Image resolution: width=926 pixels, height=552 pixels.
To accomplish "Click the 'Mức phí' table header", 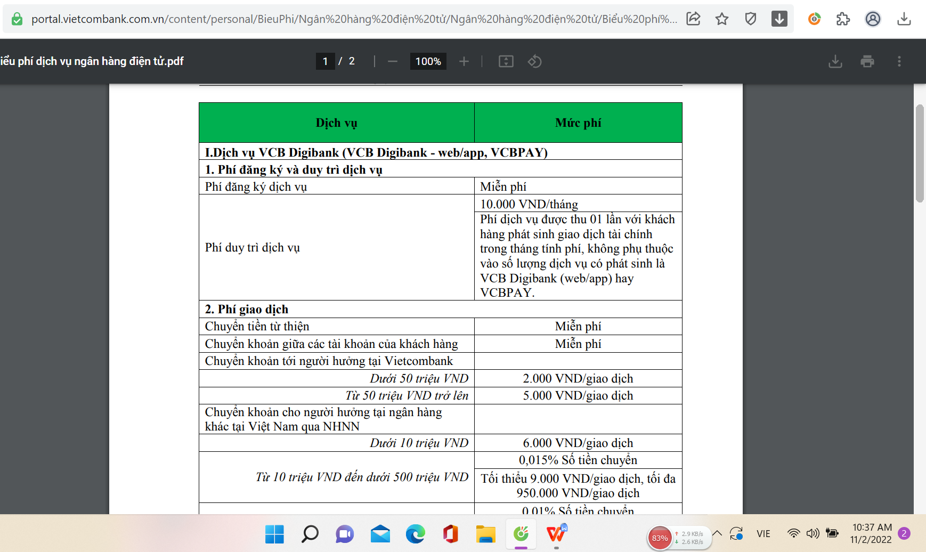I will 578,123.
